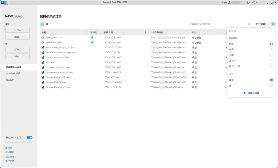Switch to list view of recent projects

(x=42, y=24)
